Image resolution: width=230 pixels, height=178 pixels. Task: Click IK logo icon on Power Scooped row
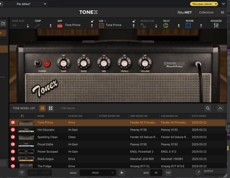[13, 152]
